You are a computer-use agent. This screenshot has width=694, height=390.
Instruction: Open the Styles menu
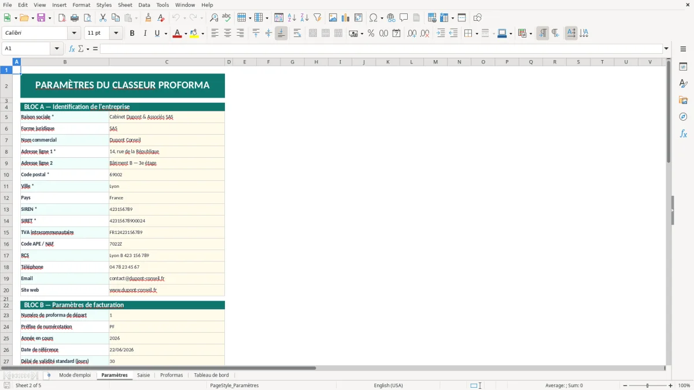(104, 5)
